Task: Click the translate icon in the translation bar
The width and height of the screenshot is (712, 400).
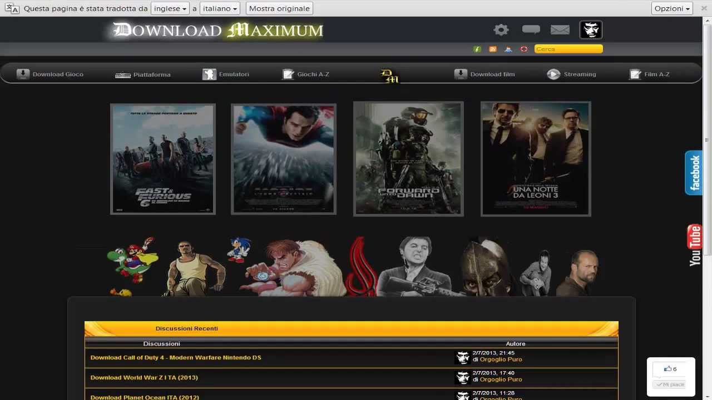Action: tap(12, 8)
